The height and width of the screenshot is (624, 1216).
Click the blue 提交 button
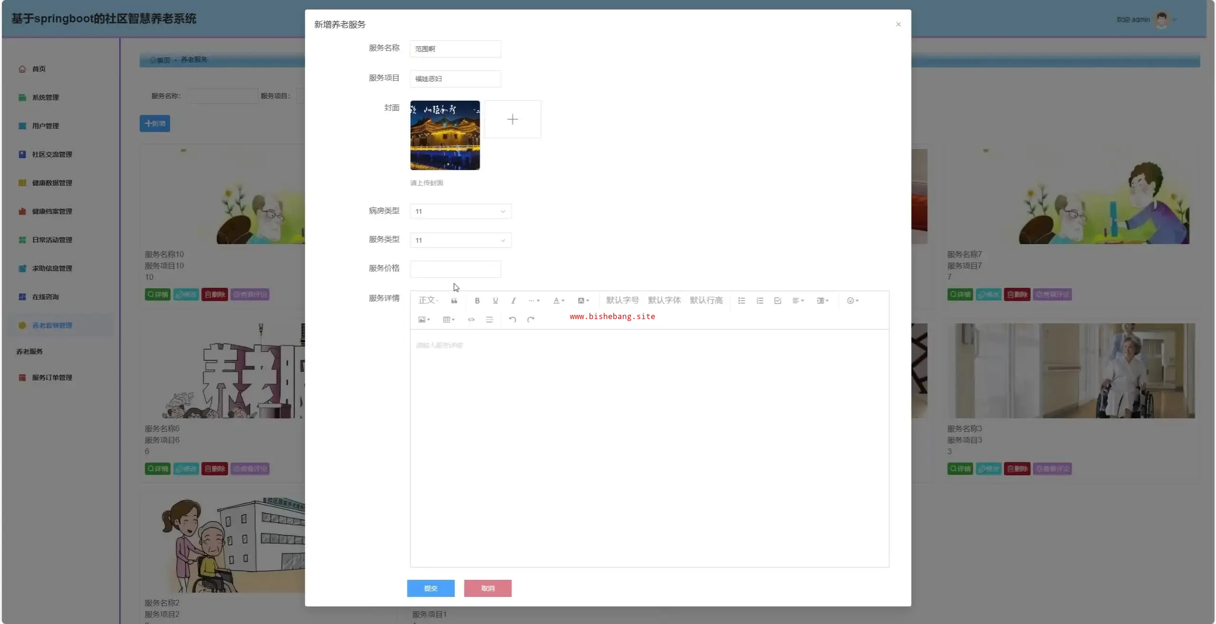pyautogui.click(x=430, y=588)
